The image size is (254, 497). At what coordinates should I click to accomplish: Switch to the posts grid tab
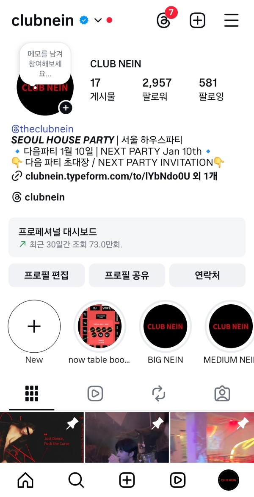pos(32,394)
